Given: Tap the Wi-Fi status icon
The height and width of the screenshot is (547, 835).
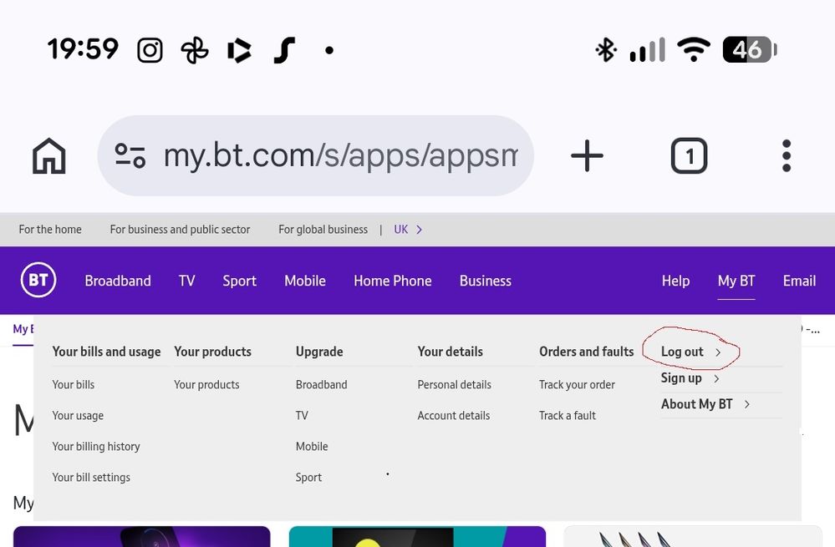Looking at the screenshot, I should click(694, 50).
